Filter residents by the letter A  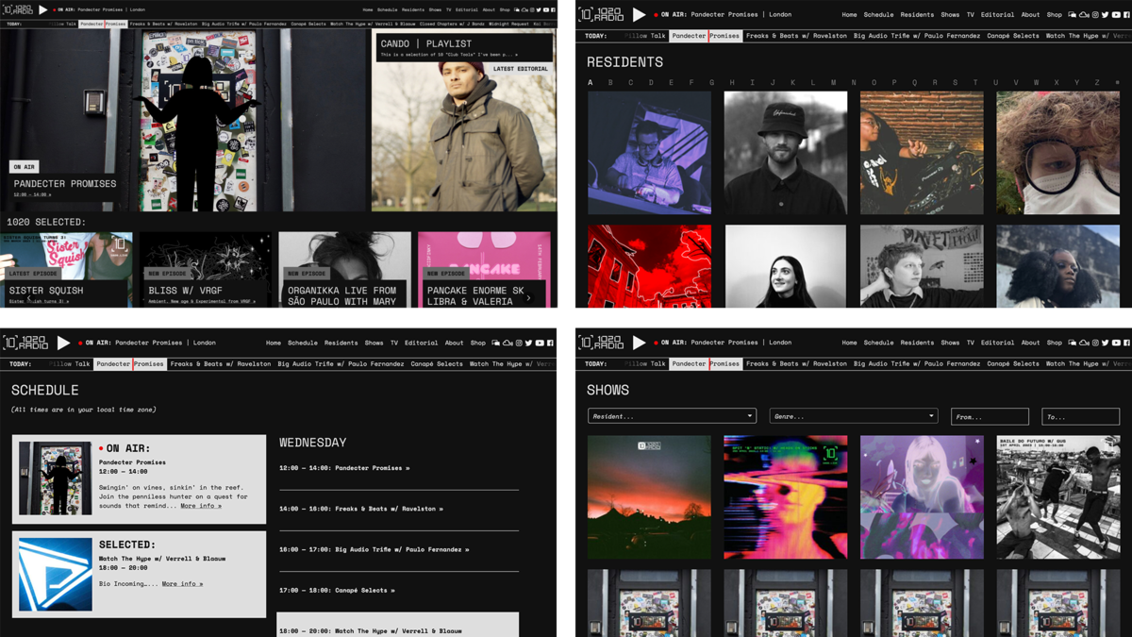click(x=591, y=82)
